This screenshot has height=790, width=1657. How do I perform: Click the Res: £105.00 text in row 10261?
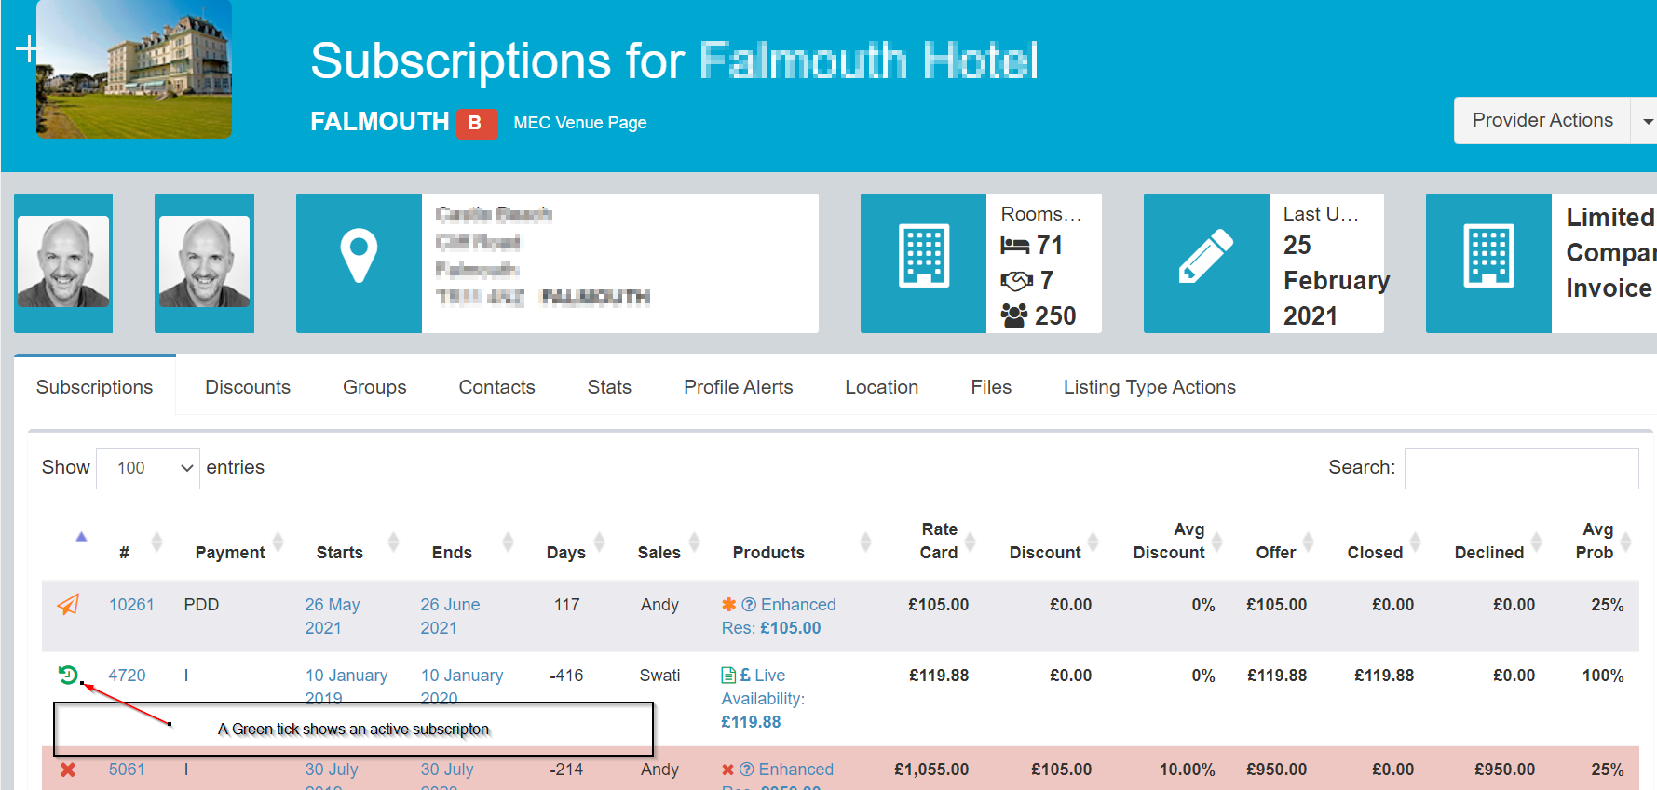point(771,628)
